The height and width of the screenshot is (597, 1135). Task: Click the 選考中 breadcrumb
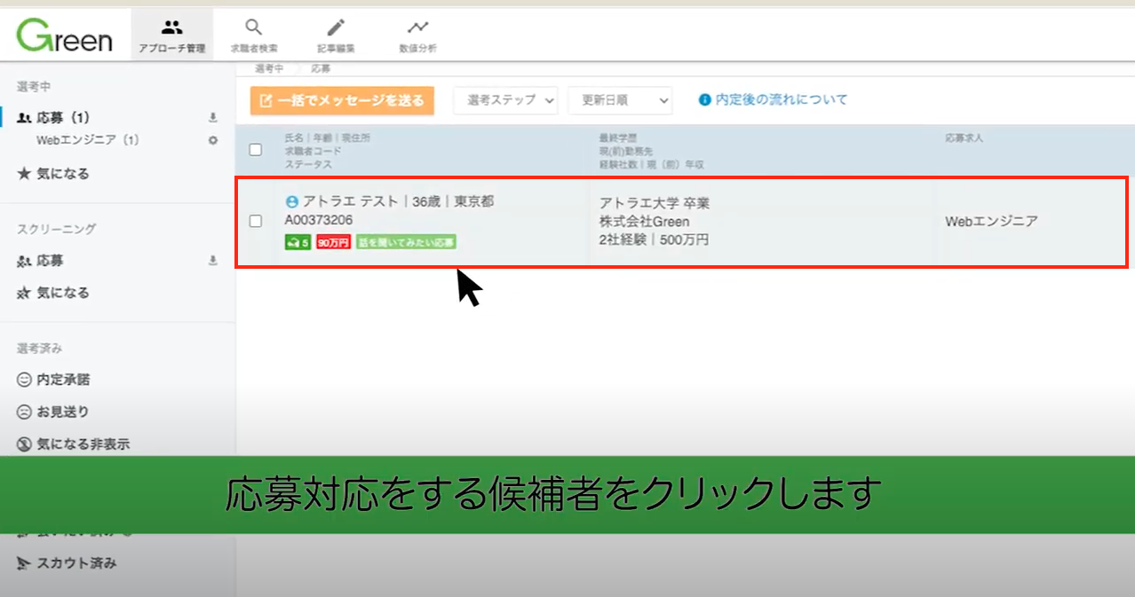tap(269, 68)
